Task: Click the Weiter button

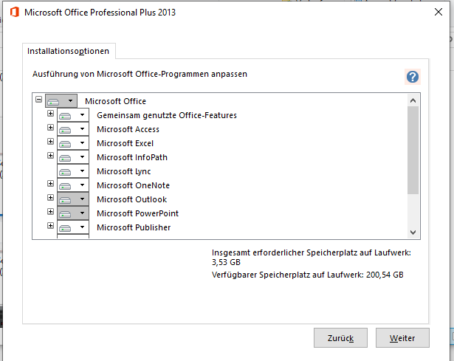Action: pyautogui.click(x=402, y=338)
